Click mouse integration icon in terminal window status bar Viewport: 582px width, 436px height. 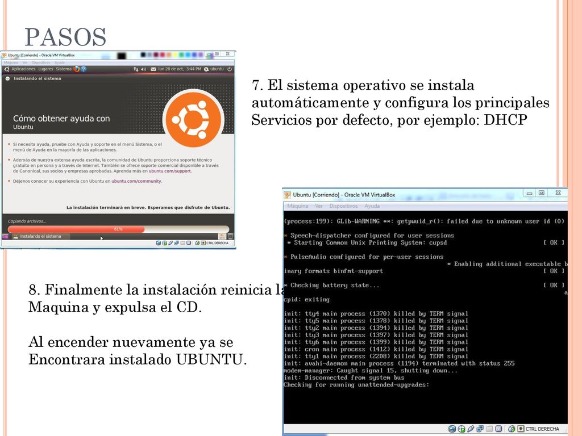click(x=512, y=429)
